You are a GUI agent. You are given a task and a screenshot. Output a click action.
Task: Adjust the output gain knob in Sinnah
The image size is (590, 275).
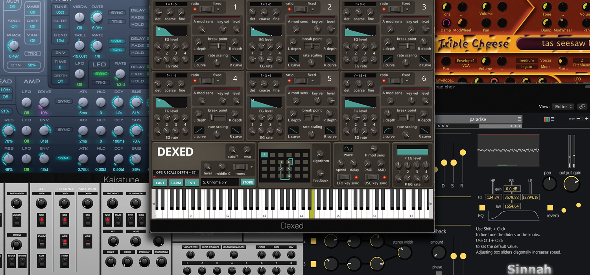[571, 183]
